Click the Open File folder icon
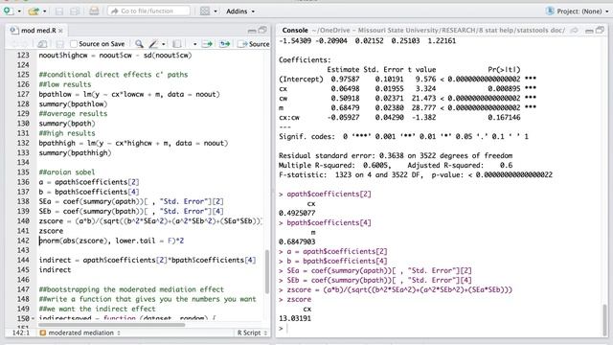This screenshot has height=345, width=613. [34, 11]
